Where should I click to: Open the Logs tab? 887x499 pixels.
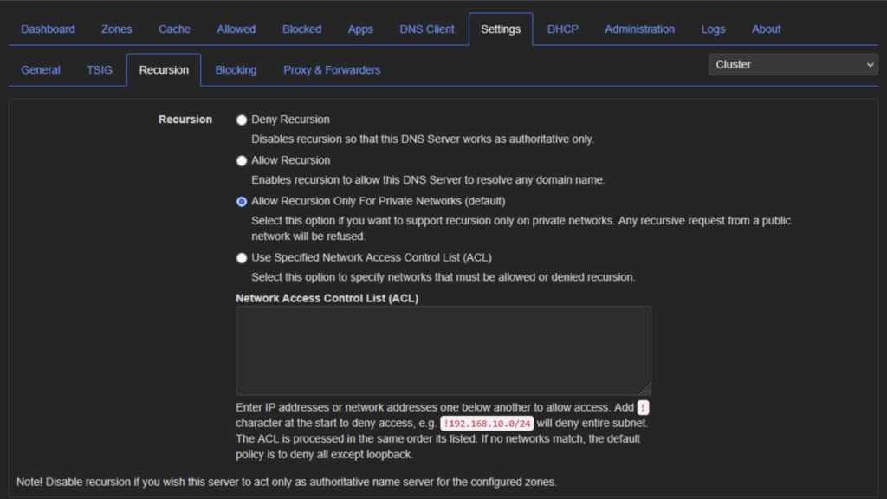[713, 29]
